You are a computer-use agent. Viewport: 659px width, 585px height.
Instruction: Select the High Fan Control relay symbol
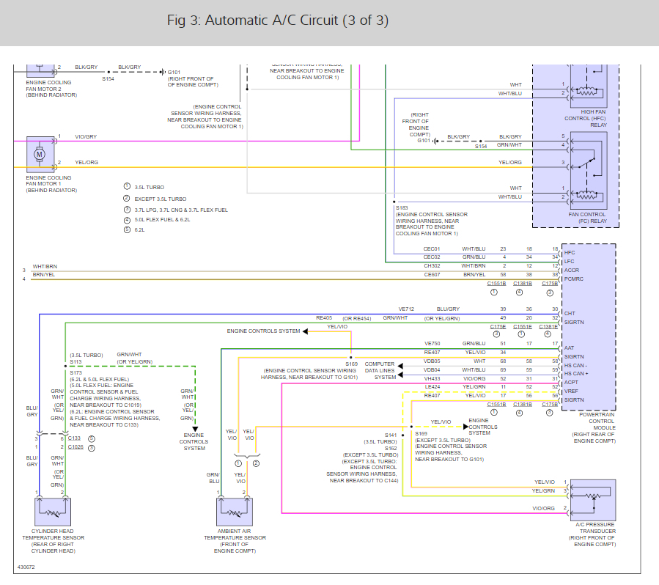[x=589, y=87]
